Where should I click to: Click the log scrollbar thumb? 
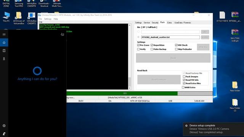pyautogui.click(x=130, y=82)
